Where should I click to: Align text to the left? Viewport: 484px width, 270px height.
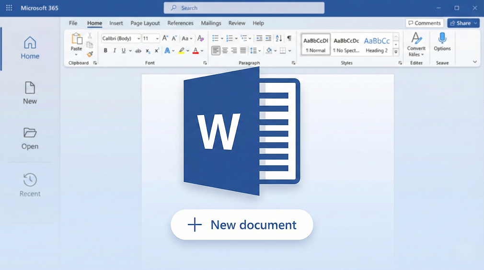click(216, 51)
